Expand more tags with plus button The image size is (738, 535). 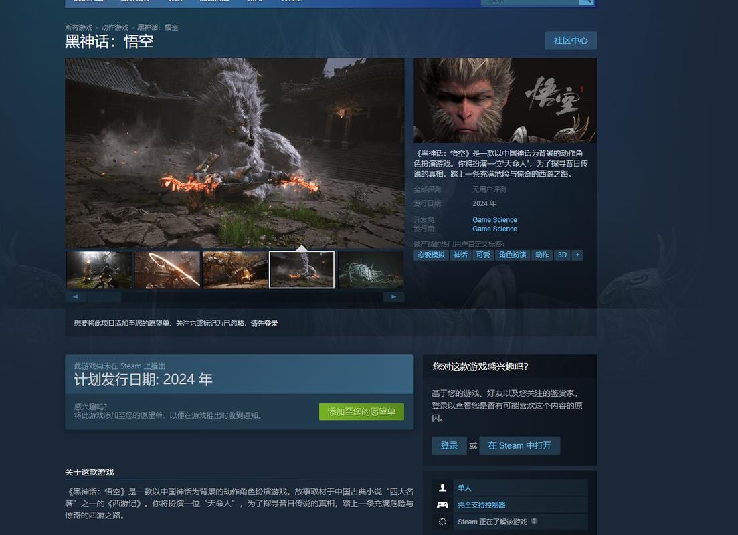point(577,255)
